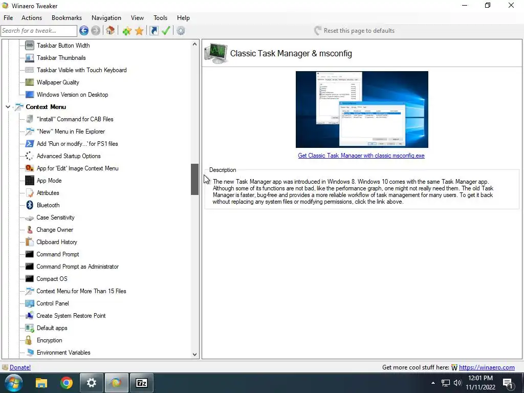524x393 pixels.
Task: Open the Windows Start button
Action: point(14,383)
